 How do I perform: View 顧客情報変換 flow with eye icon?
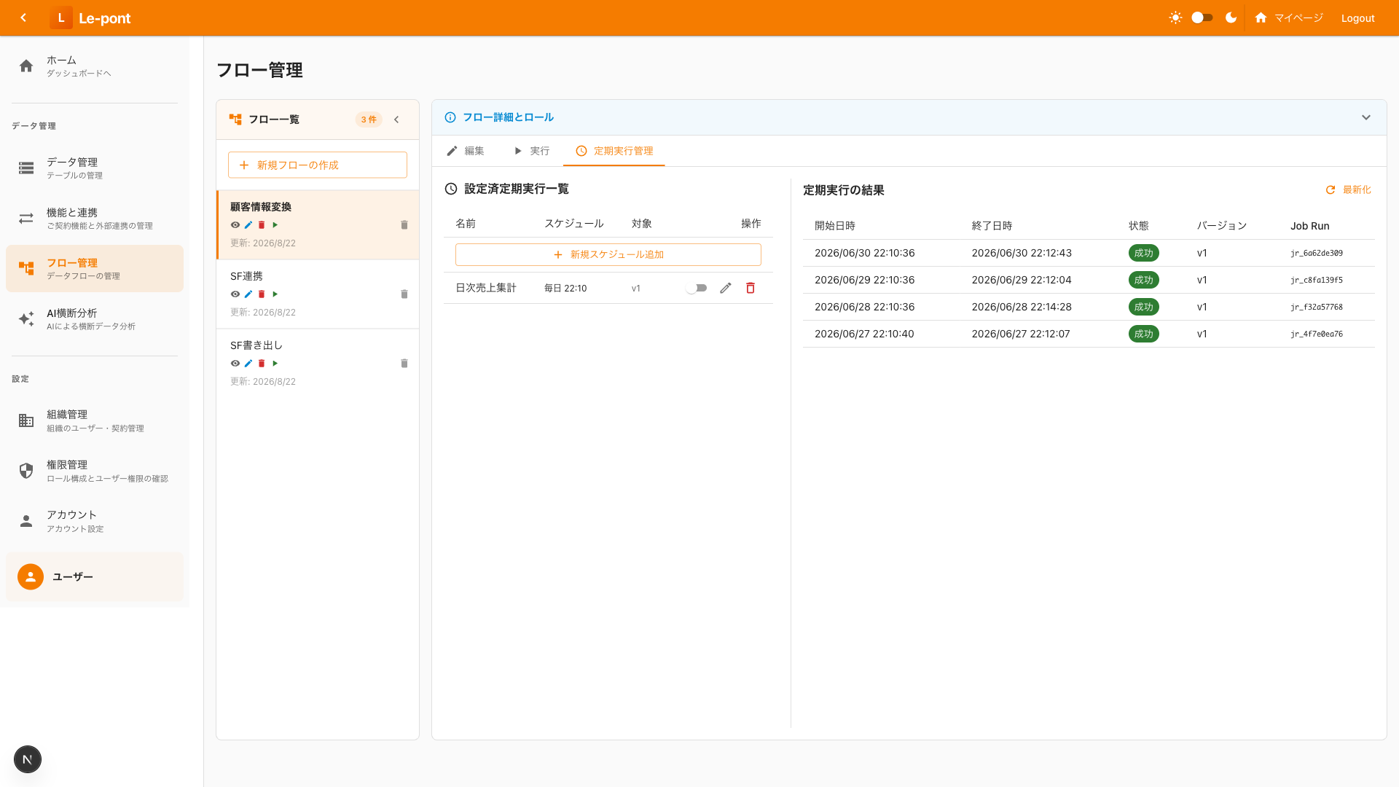click(x=235, y=225)
